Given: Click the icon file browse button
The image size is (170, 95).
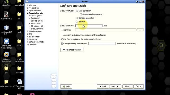Looking at the screenshot, I should (x=140, y=30).
